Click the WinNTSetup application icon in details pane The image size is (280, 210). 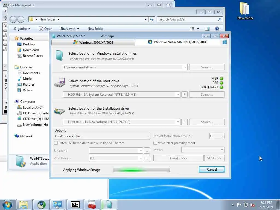(20, 161)
